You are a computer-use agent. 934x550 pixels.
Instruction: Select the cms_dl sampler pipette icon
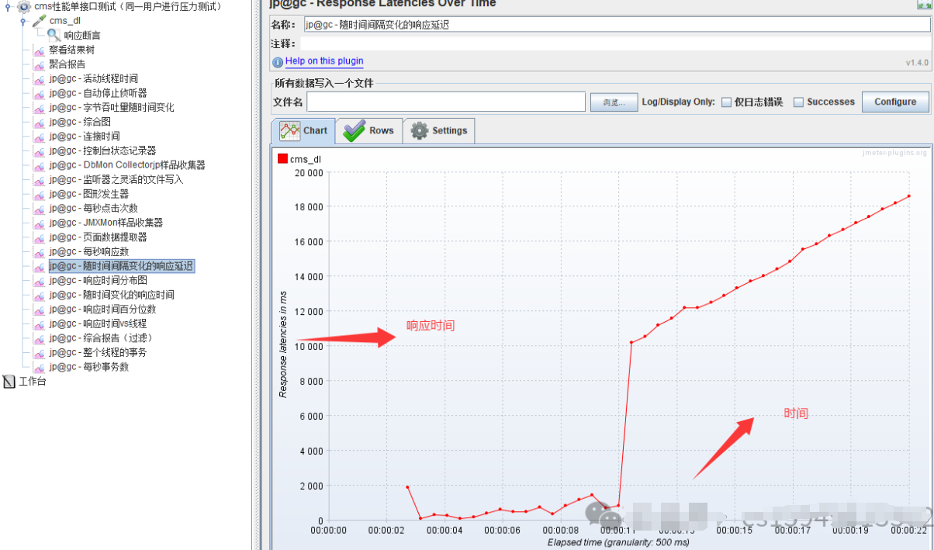pos(39,21)
